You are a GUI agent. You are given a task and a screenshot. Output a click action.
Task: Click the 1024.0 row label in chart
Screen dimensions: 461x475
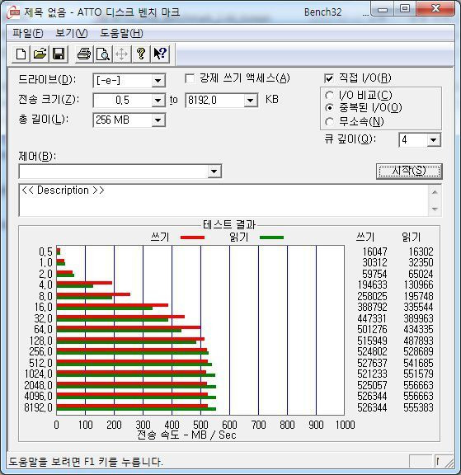pyautogui.click(x=39, y=374)
